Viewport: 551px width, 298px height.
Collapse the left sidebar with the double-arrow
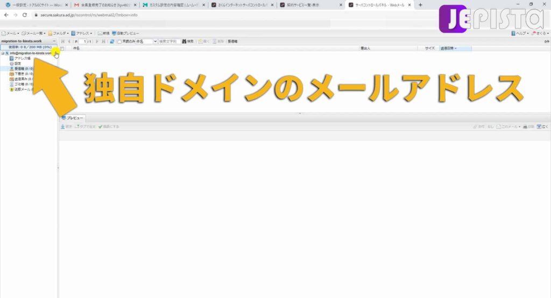pyautogui.click(x=54, y=41)
